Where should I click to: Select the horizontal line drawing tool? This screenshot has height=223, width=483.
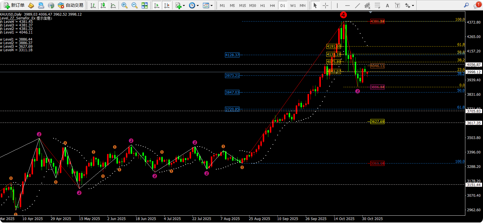pos(347,5)
